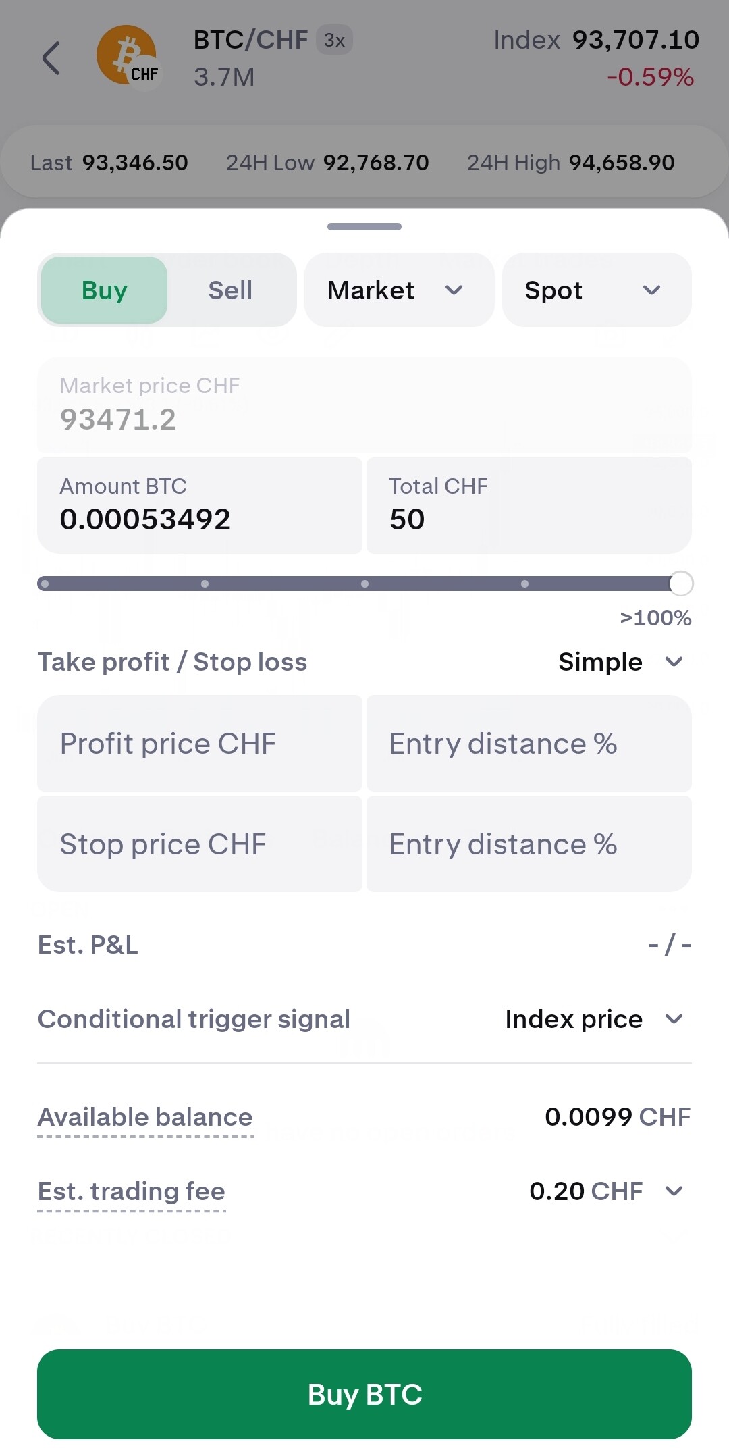
Task: Enter a Profit price CHF value
Action: (200, 744)
